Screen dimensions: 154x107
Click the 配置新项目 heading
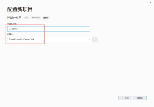[x=20, y=9]
